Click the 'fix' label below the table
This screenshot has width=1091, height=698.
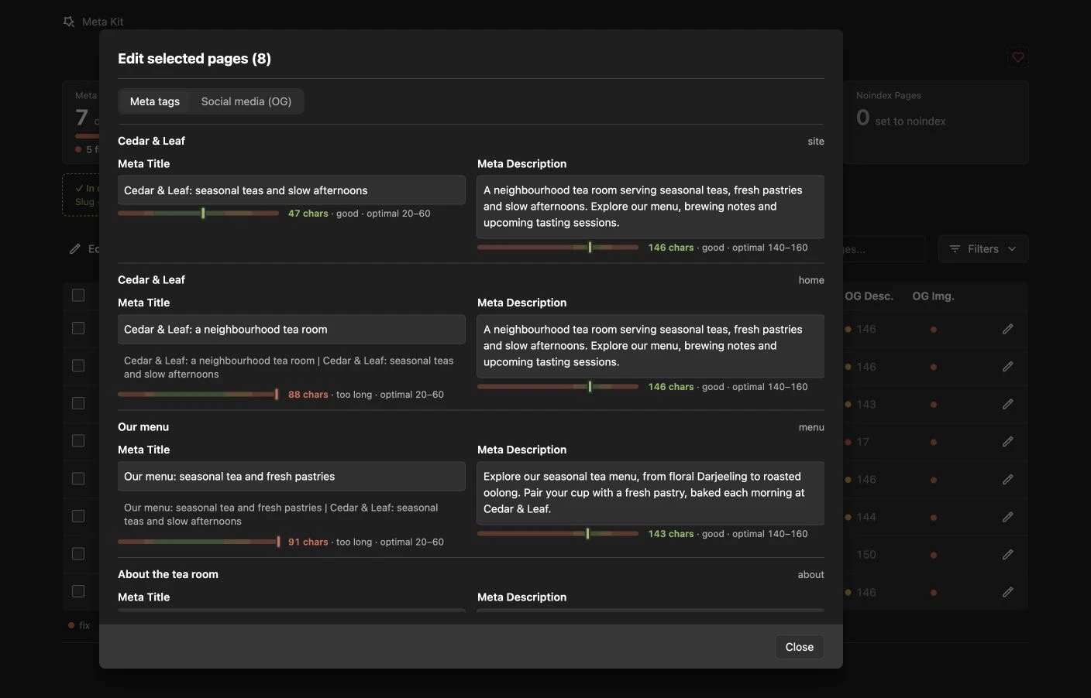tap(84, 625)
